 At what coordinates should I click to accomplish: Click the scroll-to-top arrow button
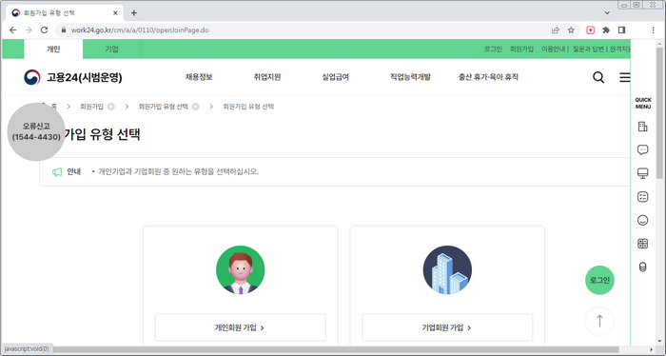pyautogui.click(x=599, y=321)
